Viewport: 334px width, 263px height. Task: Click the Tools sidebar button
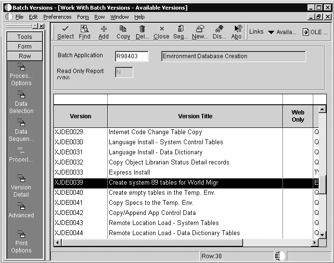coord(25,37)
